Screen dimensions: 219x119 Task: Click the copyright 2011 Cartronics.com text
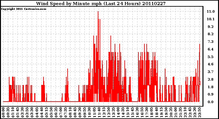(23, 9)
